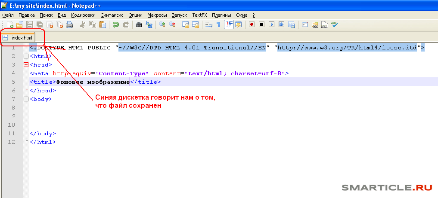Click the Open file folder icon

(19, 24)
